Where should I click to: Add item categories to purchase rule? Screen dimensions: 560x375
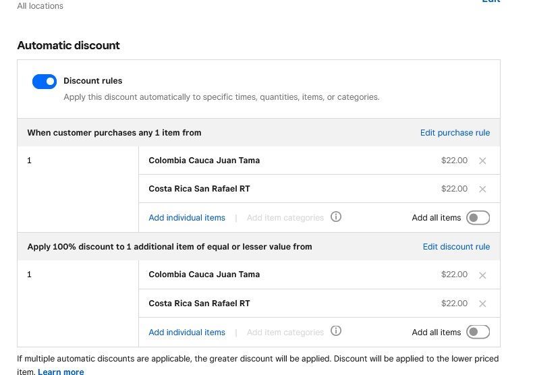point(285,218)
